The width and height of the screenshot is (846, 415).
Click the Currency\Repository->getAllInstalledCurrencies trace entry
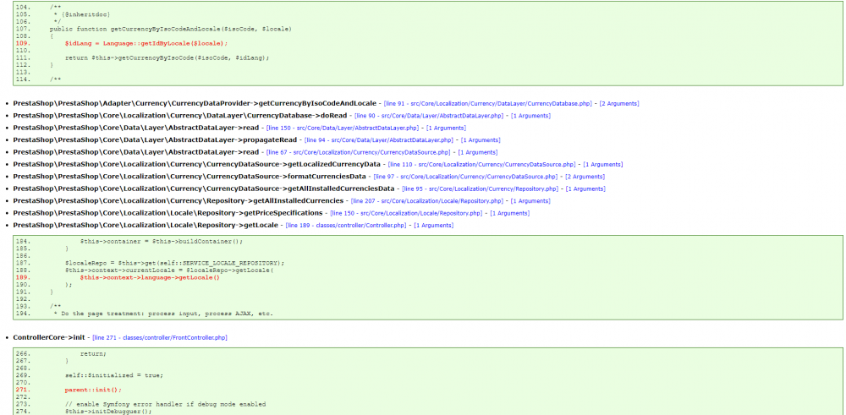click(178, 201)
